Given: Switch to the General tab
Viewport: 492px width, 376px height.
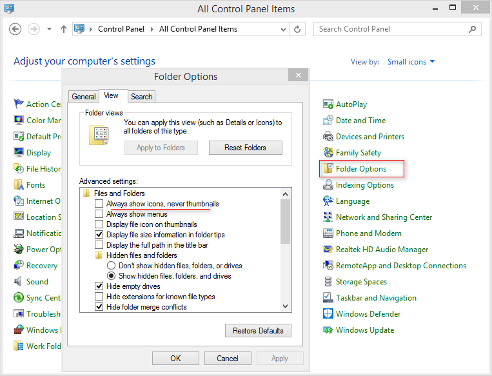Looking at the screenshot, I should [83, 96].
